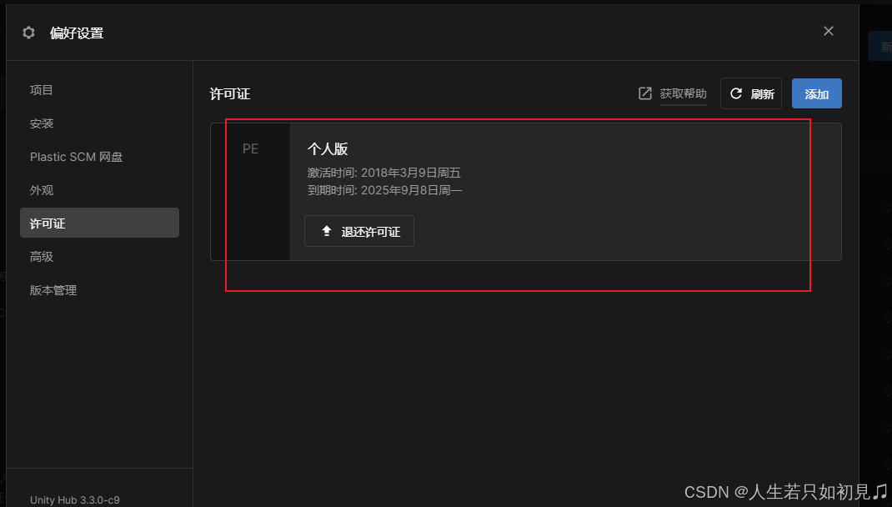Click the 个人版 license title
Viewport: 892px width, 507px height.
328,149
